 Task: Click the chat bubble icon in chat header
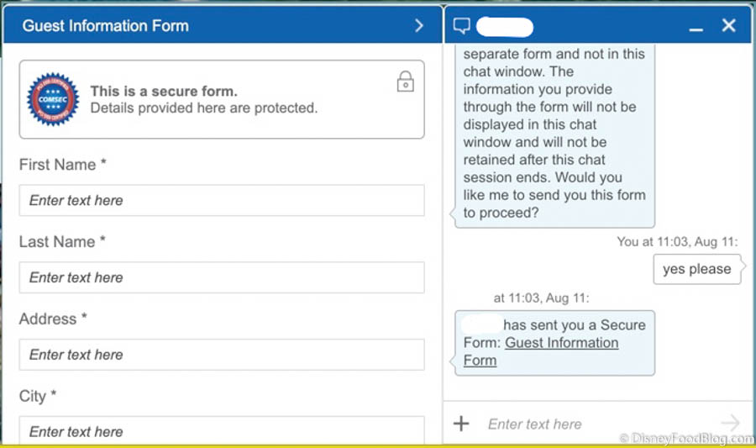[x=461, y=26]
